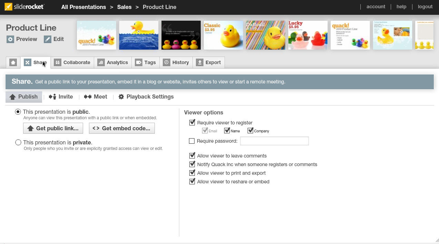Image resolution: width=439 pixels, height=244 pixels.
Task: Click the Preview play icon
Action: point(10,39)
